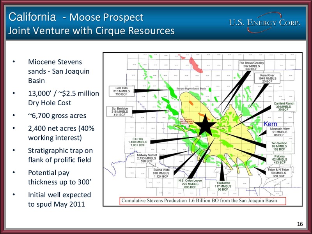
Task: Click the 'Potential pay thickness' bullet
Action: click(60, 177)
